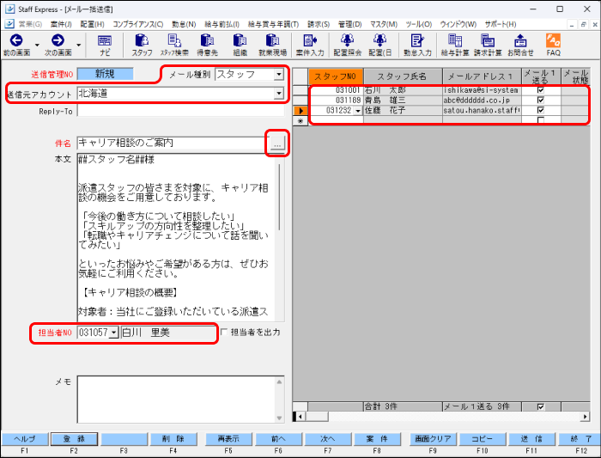This screenshot has height=458, width=601.
Task: Click the 案件 F8 button
Action: pos(377,439)
